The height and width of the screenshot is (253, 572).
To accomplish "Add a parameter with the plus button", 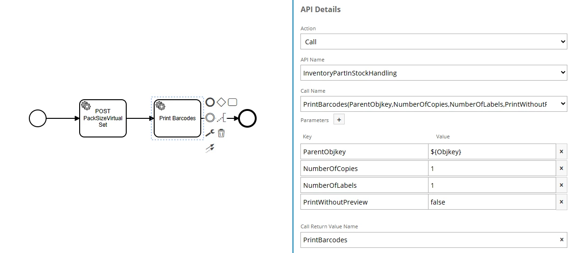I will [x=339, y=120].
